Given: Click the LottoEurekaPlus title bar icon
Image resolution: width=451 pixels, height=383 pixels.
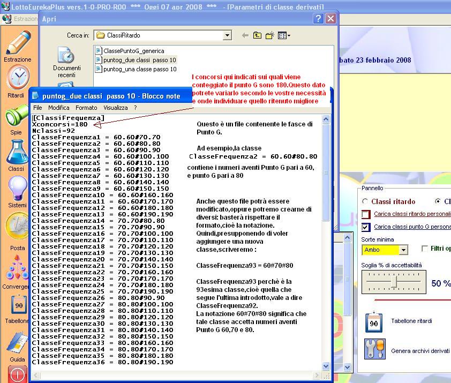Looking at the screenshot, I should (5, 6).
